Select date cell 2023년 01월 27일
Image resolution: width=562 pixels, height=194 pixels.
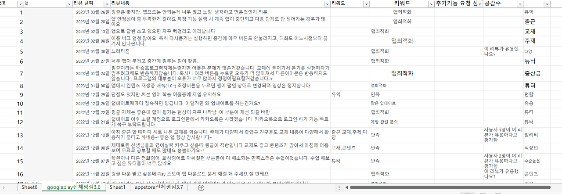tap(92, 61)
